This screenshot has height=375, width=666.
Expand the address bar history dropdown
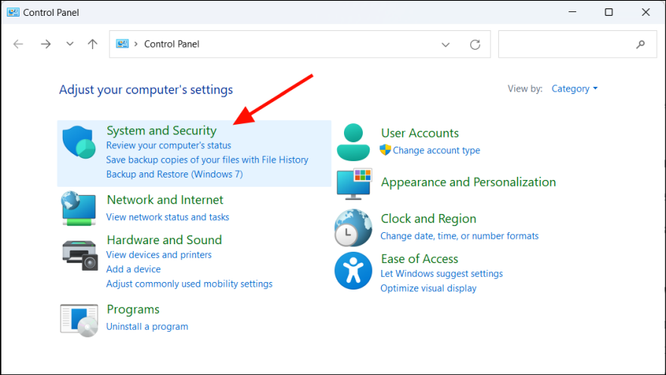click(446, 44)
